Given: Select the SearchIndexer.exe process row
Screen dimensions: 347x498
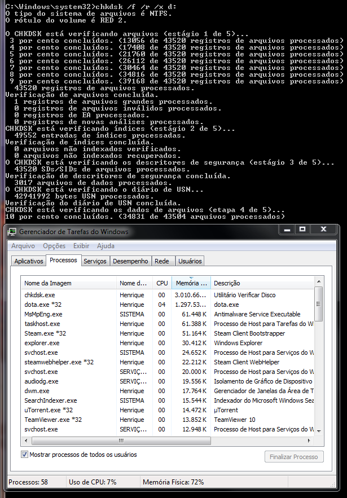Looking at the screenshot, I should coord(168,400).
